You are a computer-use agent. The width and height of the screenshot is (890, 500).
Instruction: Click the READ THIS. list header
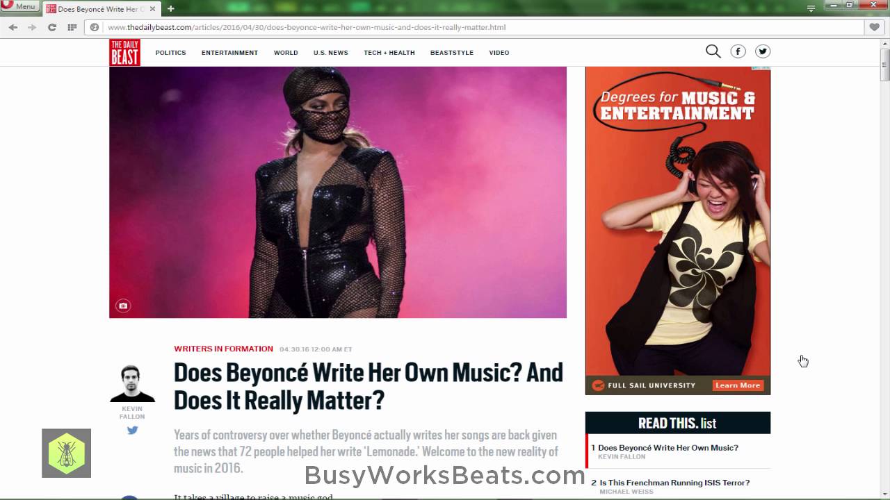pyautogui.click(x=678, y=423)
